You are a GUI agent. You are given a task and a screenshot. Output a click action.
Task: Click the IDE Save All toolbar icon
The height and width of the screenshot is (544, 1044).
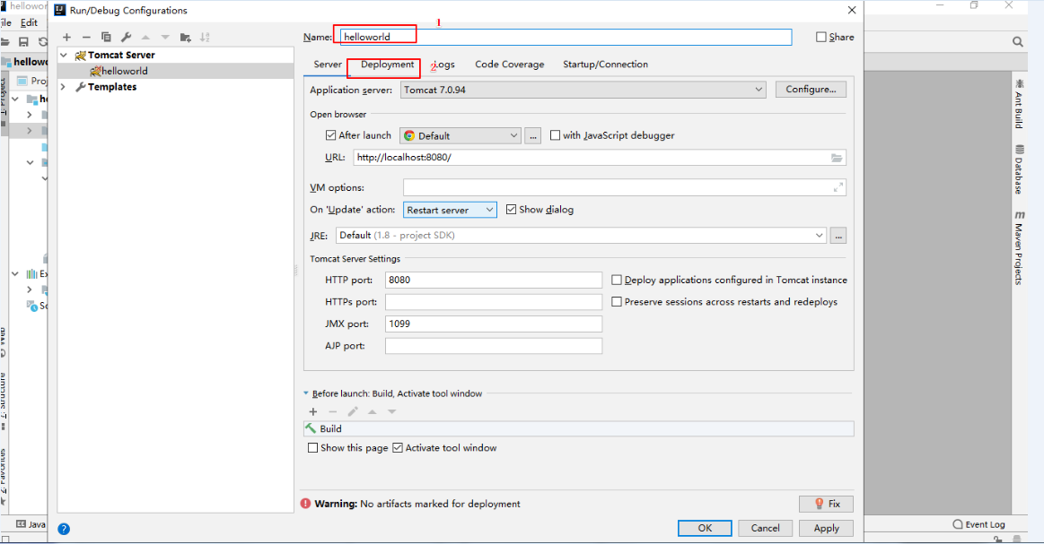coord(24,42)
